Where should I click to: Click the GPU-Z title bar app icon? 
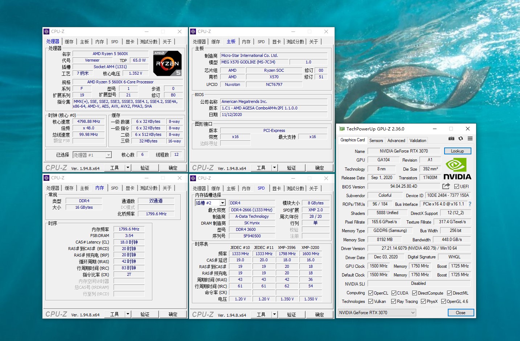pyautogui.click(x=341, y=129)
